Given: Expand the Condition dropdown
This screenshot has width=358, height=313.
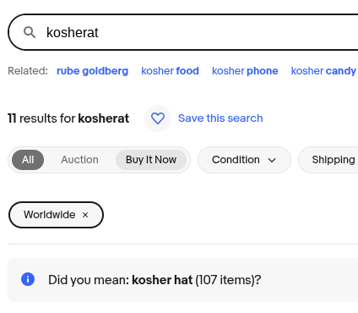Looking at the screenshot, I should tap(244, 160).
